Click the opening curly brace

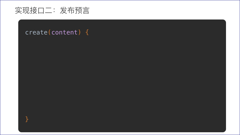[x=87, y=32]
